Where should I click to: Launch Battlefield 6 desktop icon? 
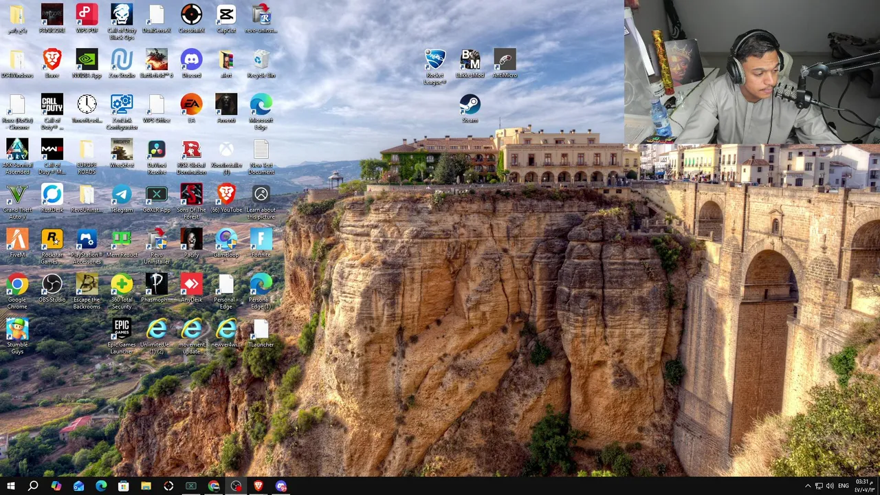156,63
